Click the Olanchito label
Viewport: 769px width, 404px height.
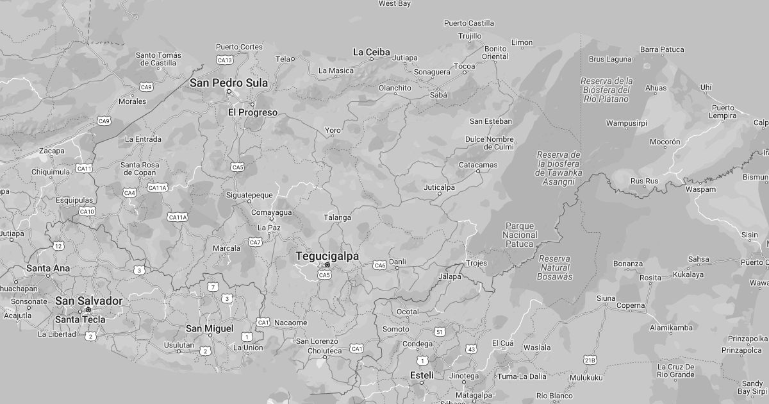[395, 88]
